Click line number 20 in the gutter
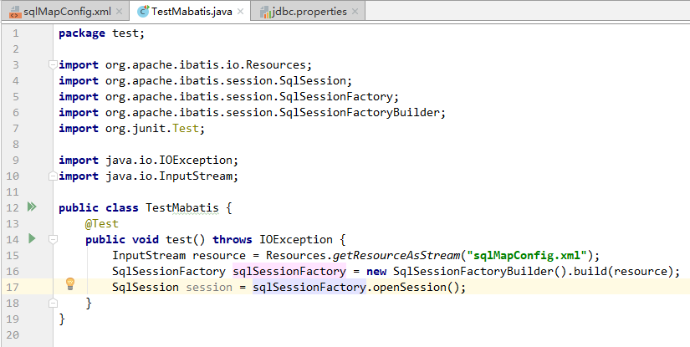The height and width of the screenshot is (347, 690). [13, 334]
